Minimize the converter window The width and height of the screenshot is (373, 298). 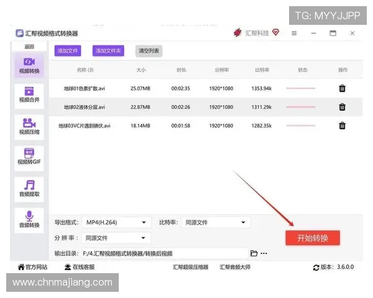(x=313, y=34)
